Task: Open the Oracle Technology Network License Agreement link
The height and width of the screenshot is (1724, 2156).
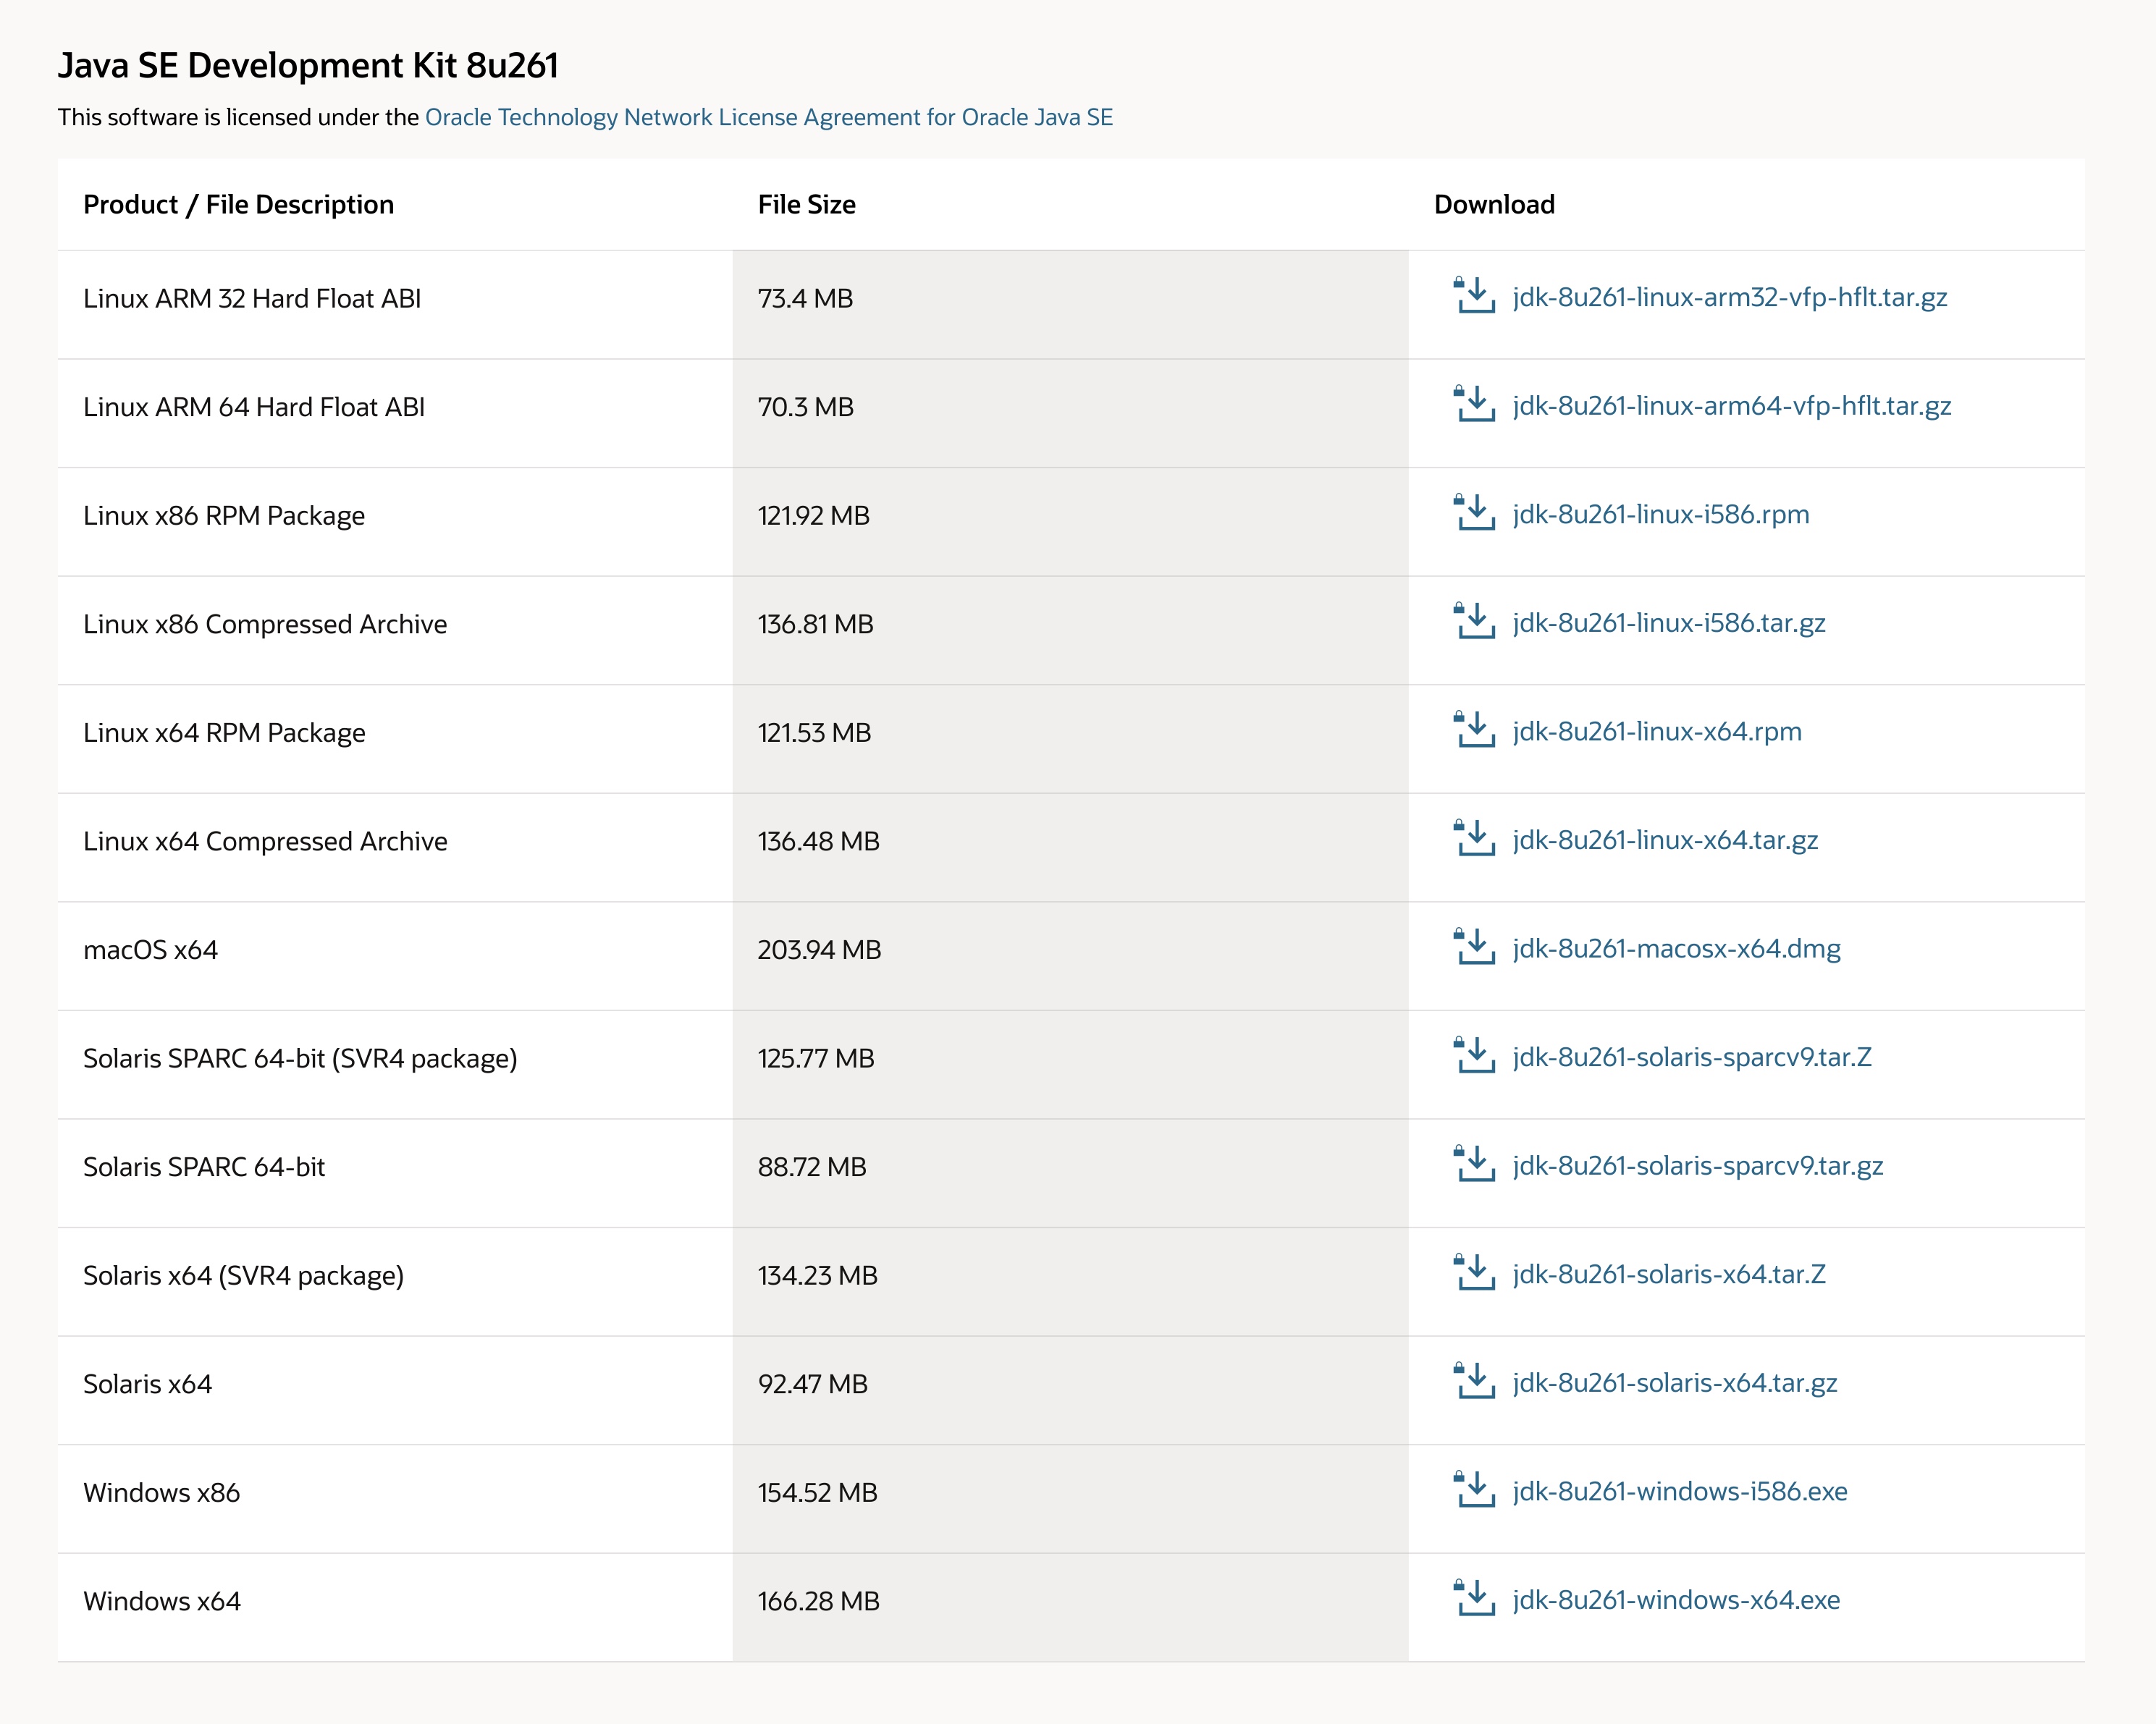Action: click(x=768, y=117)
